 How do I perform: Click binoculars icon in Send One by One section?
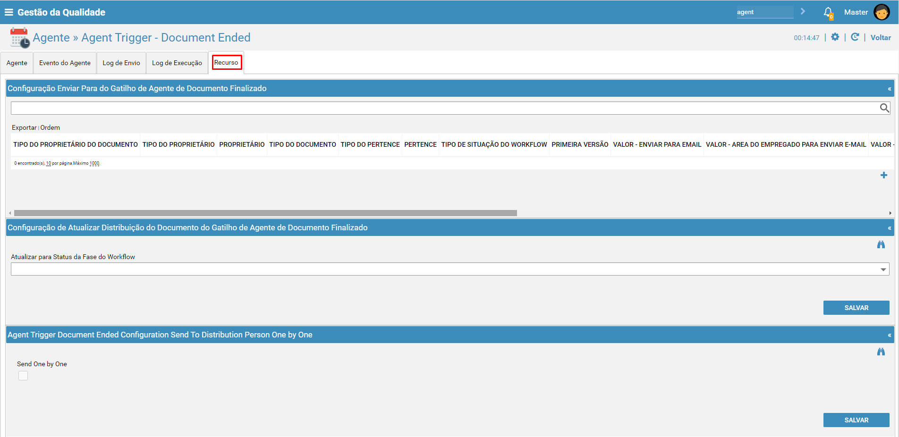click(881, 352)
